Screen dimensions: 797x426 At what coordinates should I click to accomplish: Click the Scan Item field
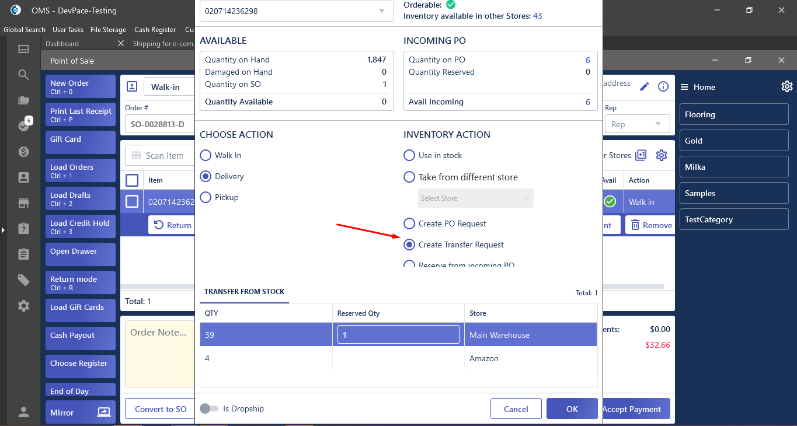[160, 155]
